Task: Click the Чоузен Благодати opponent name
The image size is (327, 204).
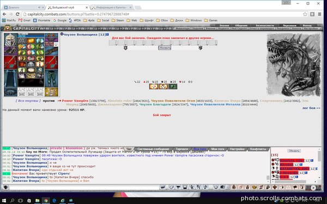Action: point(155,104)
